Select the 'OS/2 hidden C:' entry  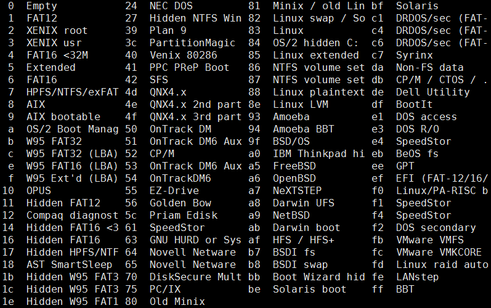[315, 43]
